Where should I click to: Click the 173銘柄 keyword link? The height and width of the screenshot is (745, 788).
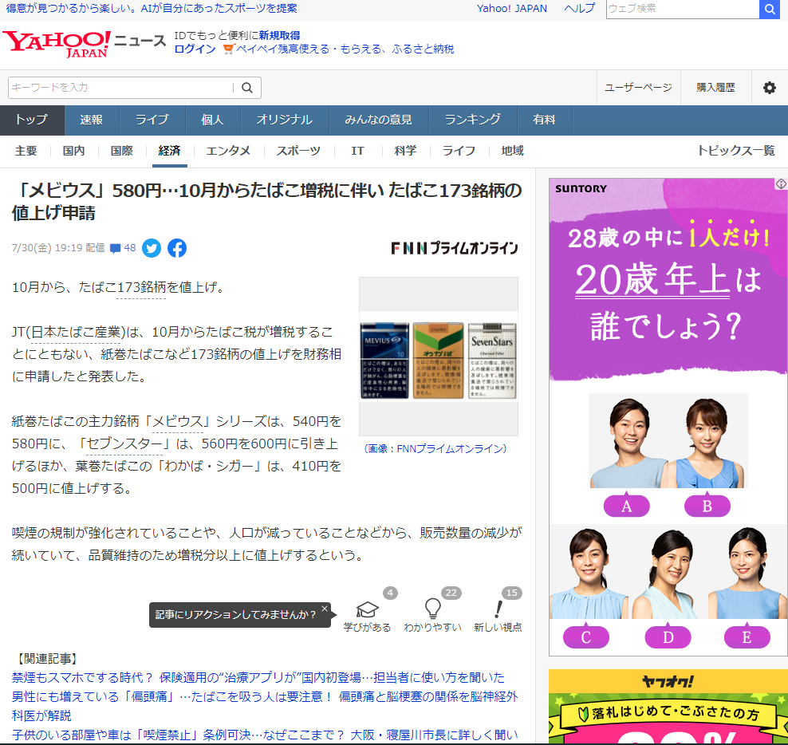(x=140, y=287)
